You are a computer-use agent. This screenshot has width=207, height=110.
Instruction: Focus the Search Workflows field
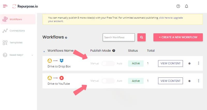tap(119, 37)
